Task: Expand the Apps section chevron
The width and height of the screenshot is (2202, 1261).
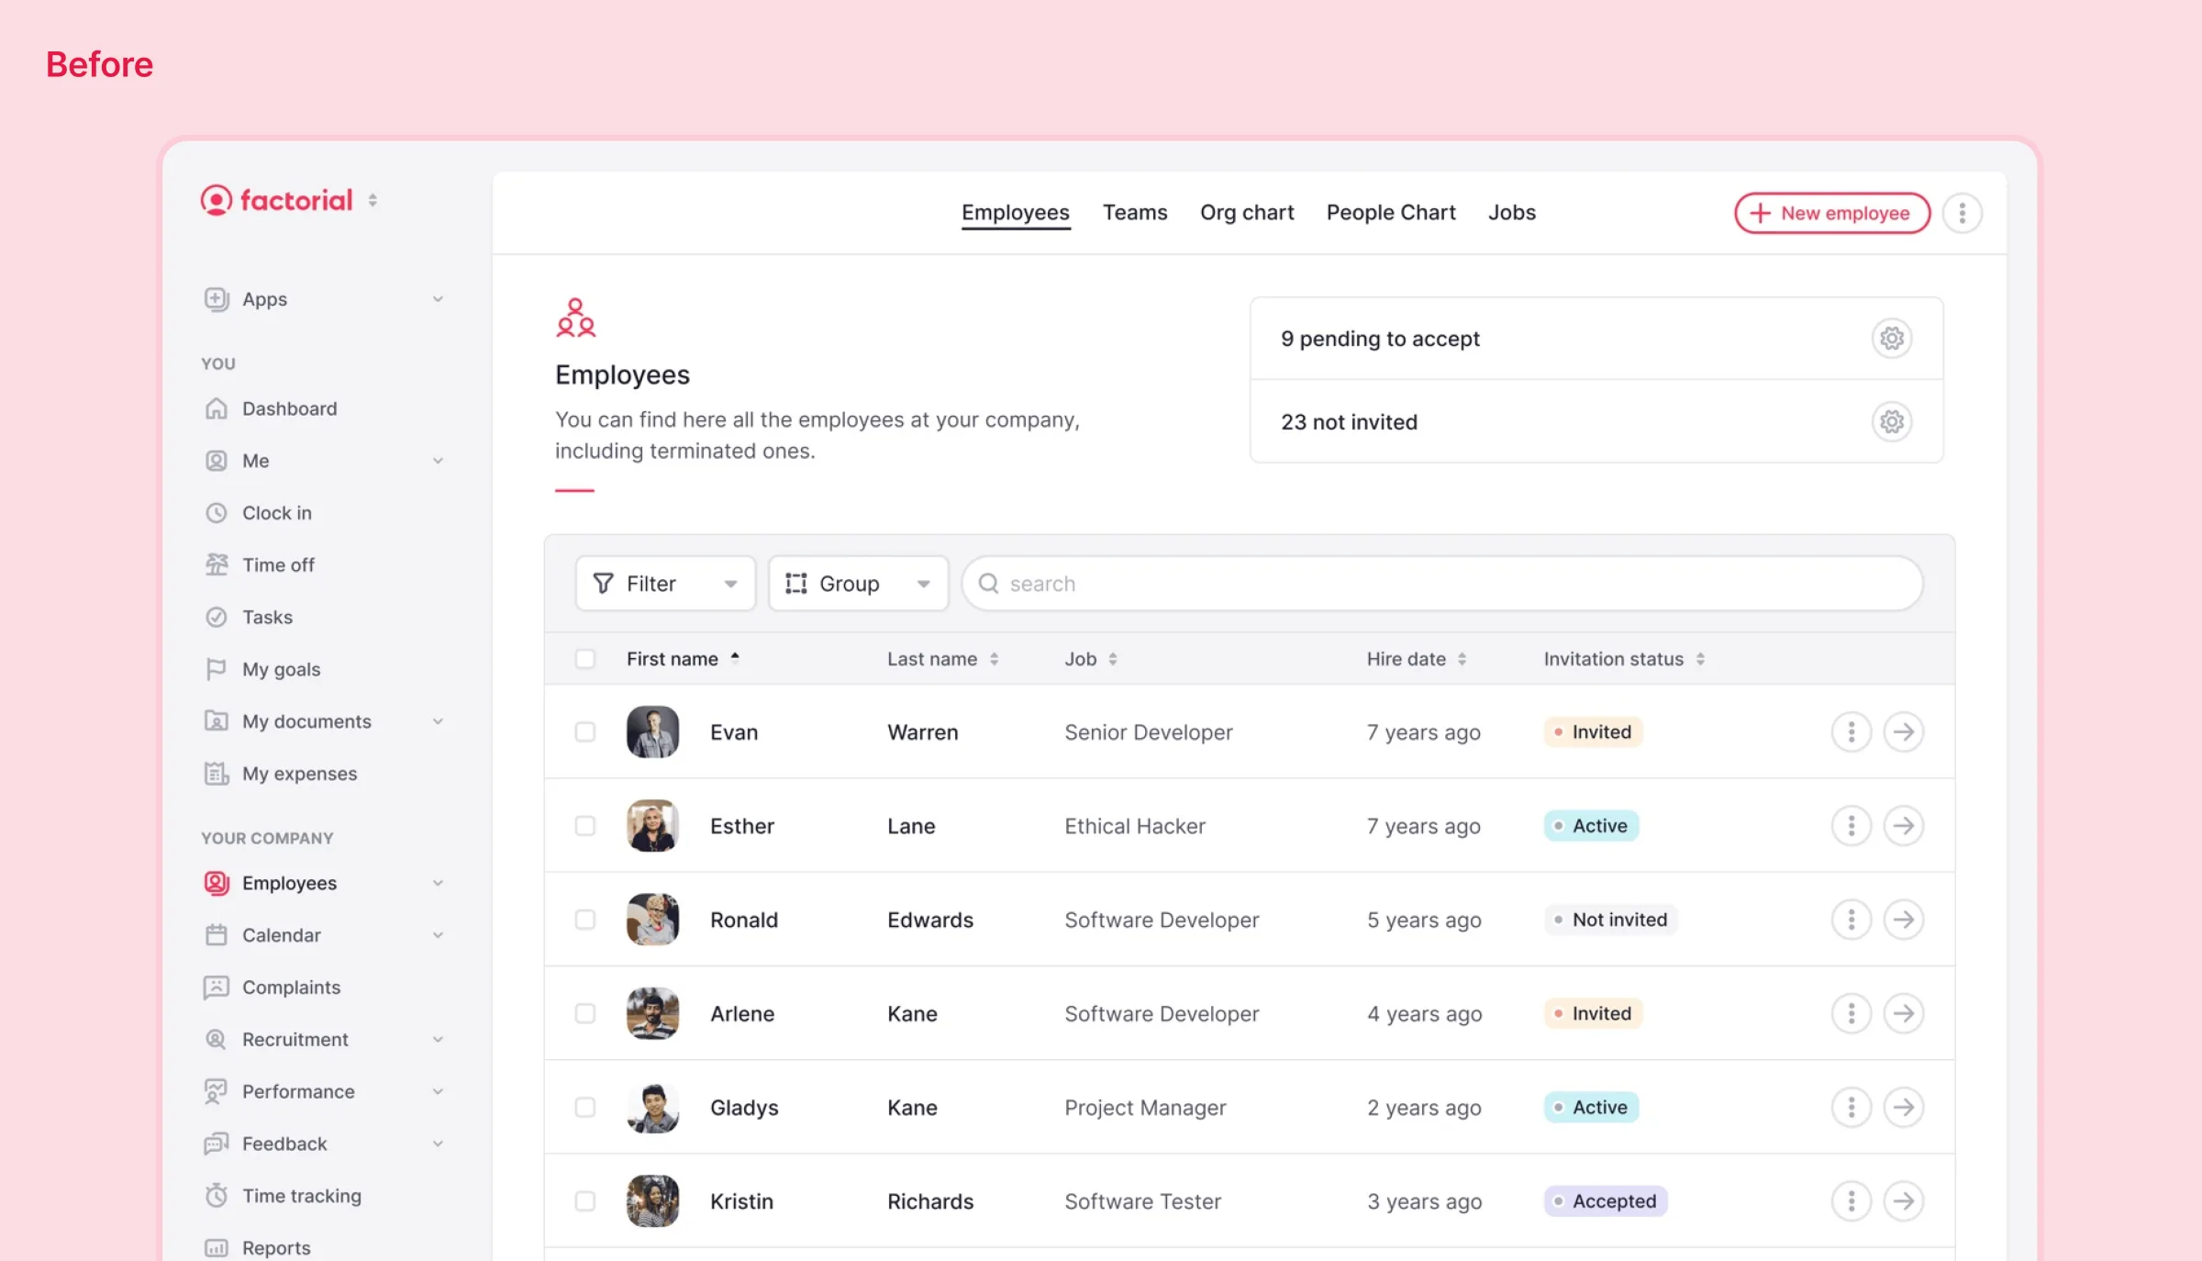Action: pos(438,299)
